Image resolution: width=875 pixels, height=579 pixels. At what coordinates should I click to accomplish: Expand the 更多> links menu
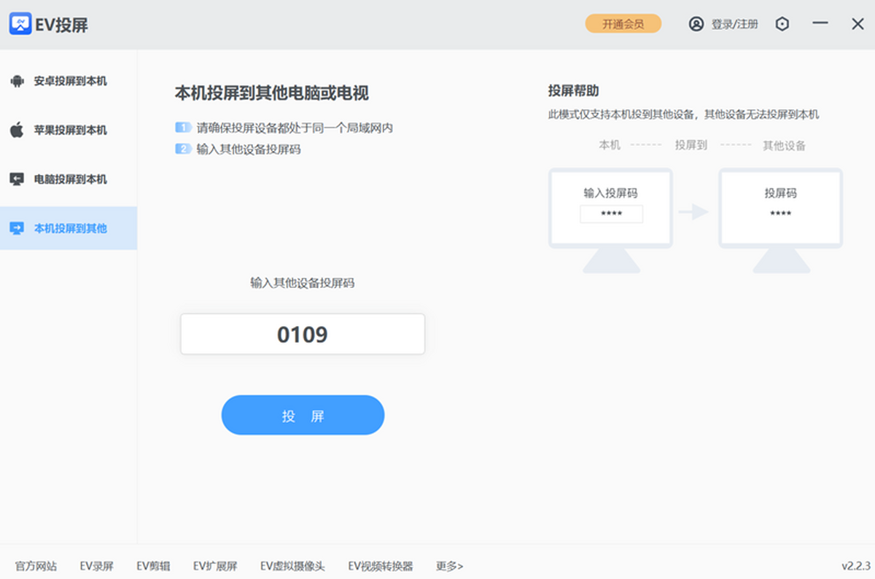[x=449, y=566]
